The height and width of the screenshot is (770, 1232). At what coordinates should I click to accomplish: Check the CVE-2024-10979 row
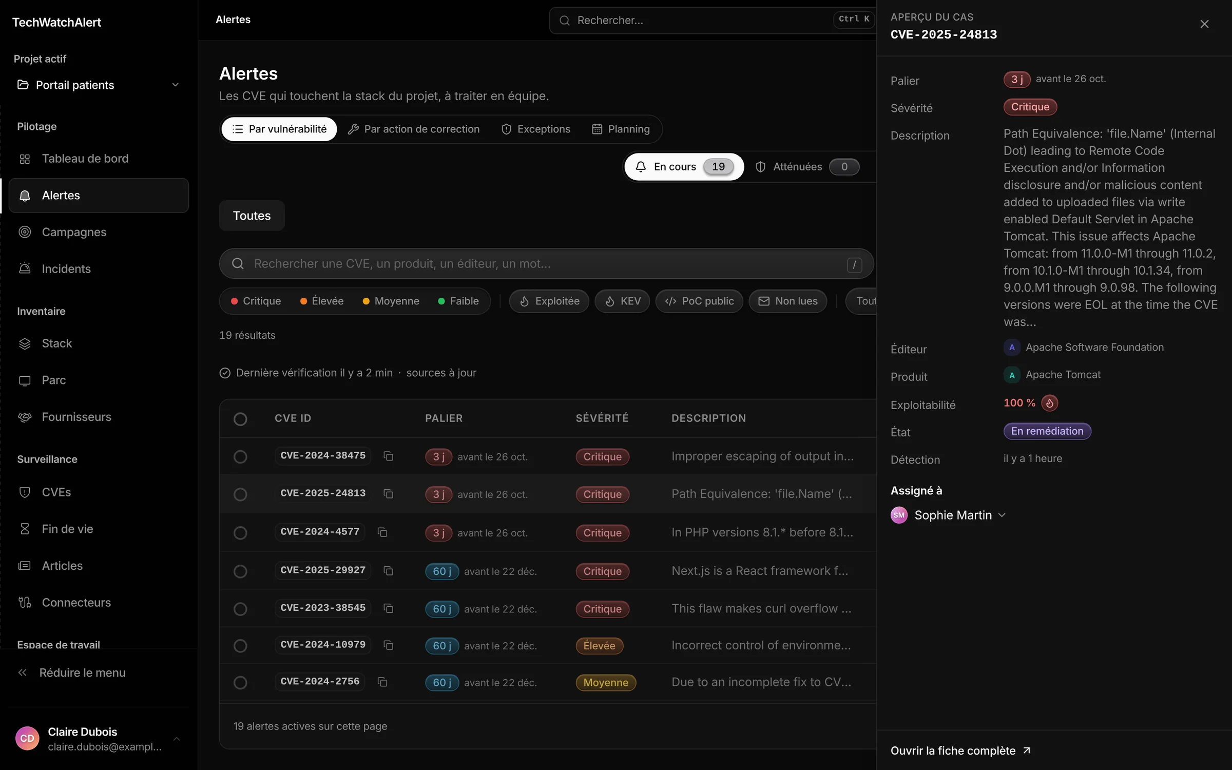pos(240,646)
